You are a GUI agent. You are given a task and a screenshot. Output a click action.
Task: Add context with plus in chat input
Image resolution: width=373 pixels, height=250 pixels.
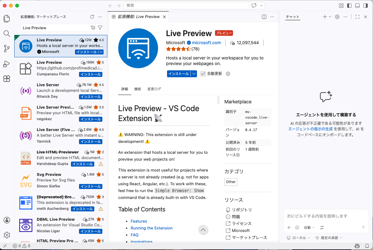click(x=289, y=227)
